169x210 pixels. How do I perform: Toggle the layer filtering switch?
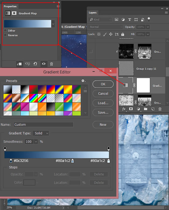[x=149, y=19]
